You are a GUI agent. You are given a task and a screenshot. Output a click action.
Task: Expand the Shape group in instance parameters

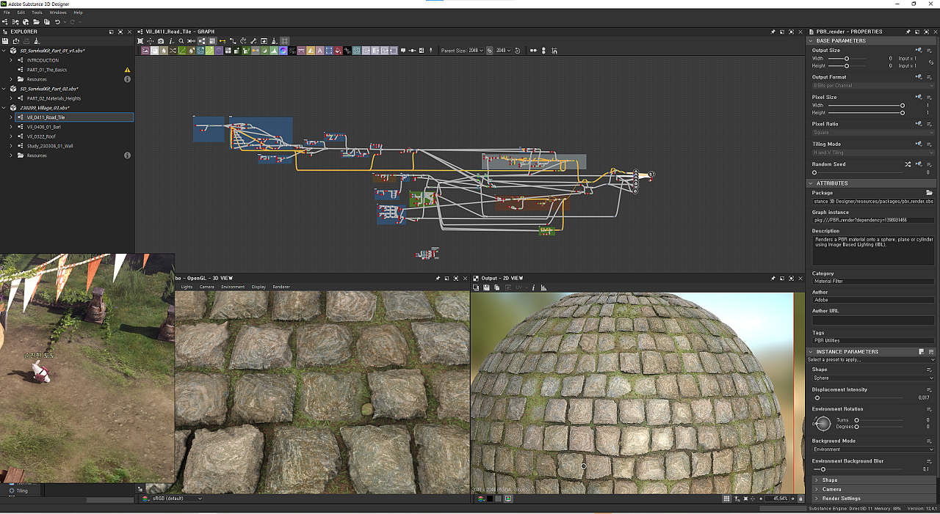pyautogui.click(x=816, y=480)
